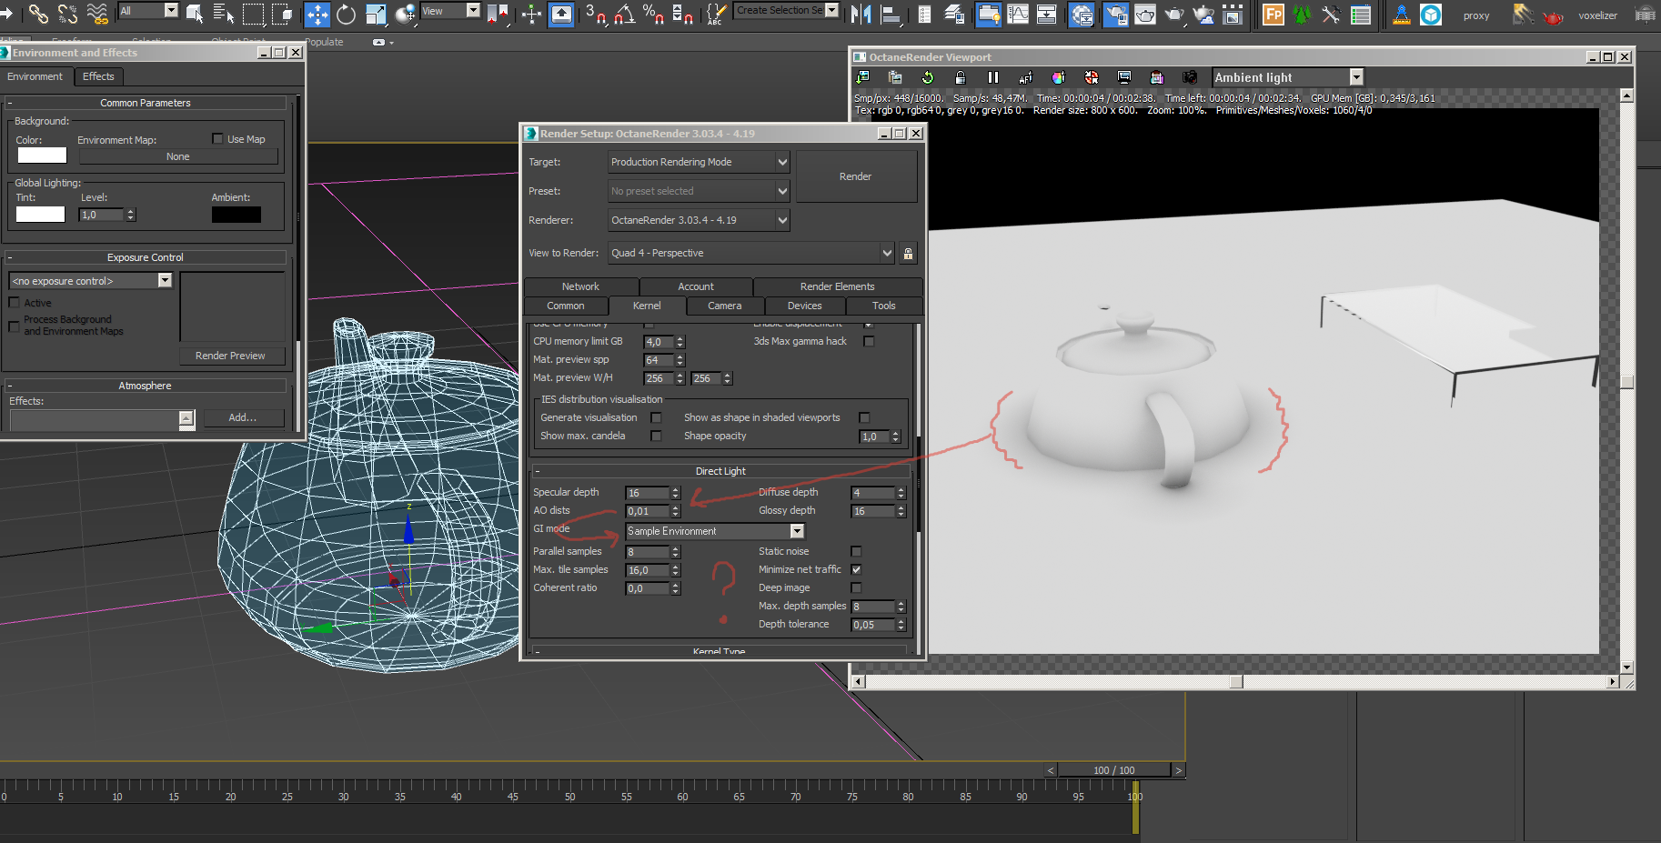1661x843 pixels.
Task: Enable Generate visualisation checkbox
Action: [x=656, y=417]
